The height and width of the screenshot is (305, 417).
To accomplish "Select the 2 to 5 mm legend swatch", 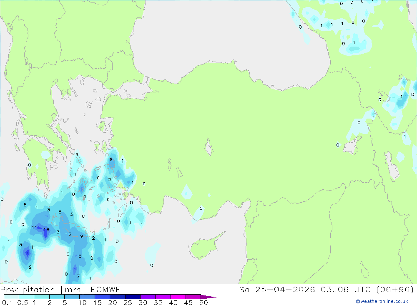I will click(x=57, y=297).
